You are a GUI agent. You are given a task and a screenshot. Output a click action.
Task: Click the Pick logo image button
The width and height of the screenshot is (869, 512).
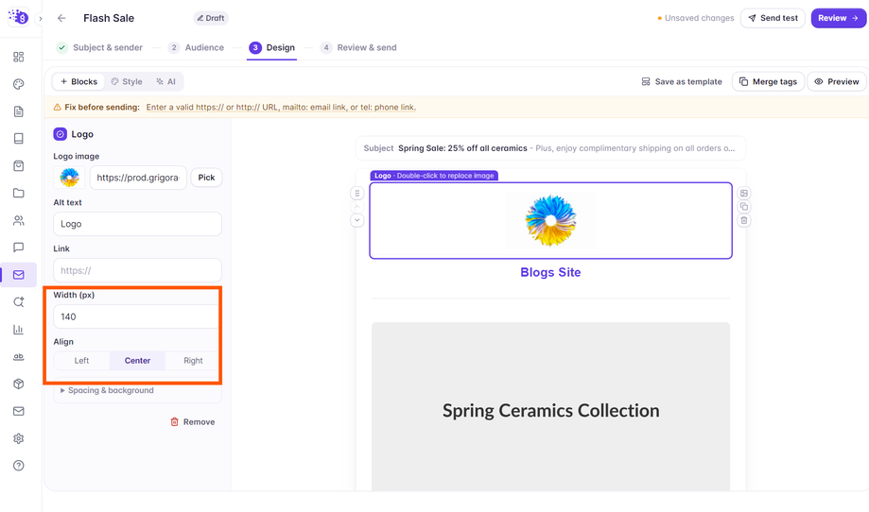tap(206, 178)
